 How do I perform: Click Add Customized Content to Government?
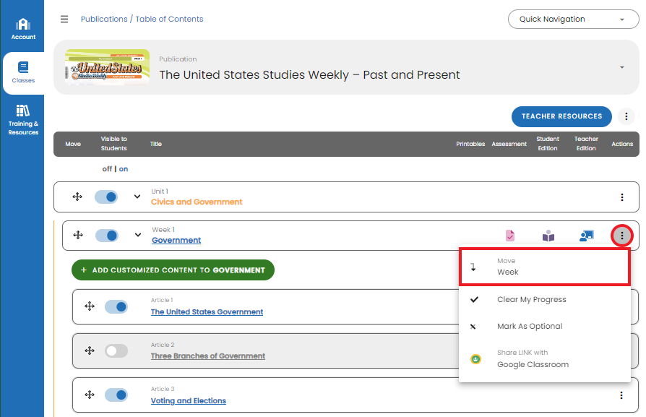click(x=173, y=270)
